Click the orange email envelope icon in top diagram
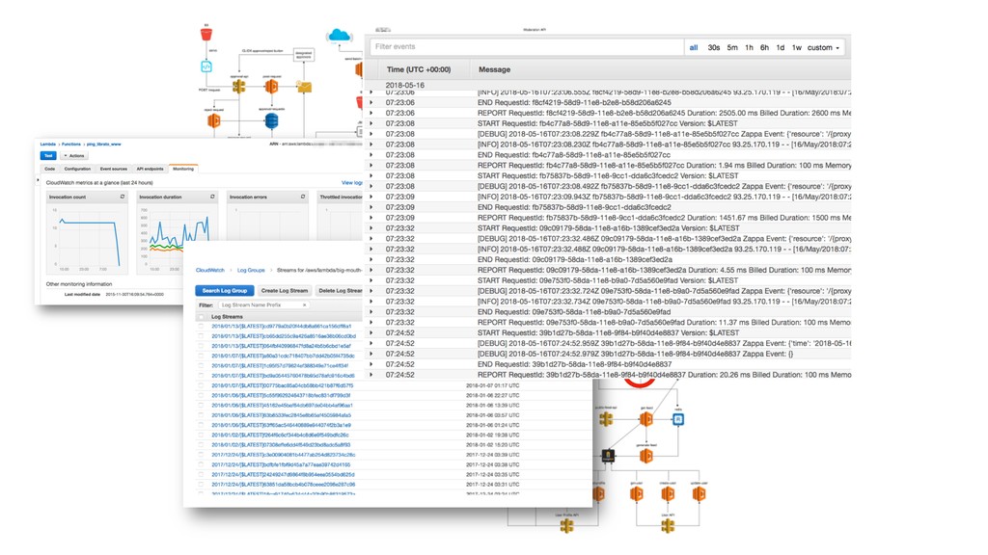Viewport: 988px width, 555px height. pyautogui.click(x=304, y=87)
